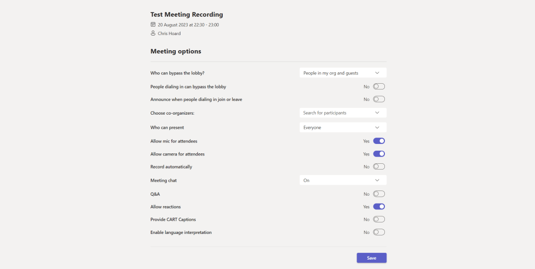The height and width of the screenshot is (269, 535).
Task: Toggle Enable language interpretation on
Action: 379,232
